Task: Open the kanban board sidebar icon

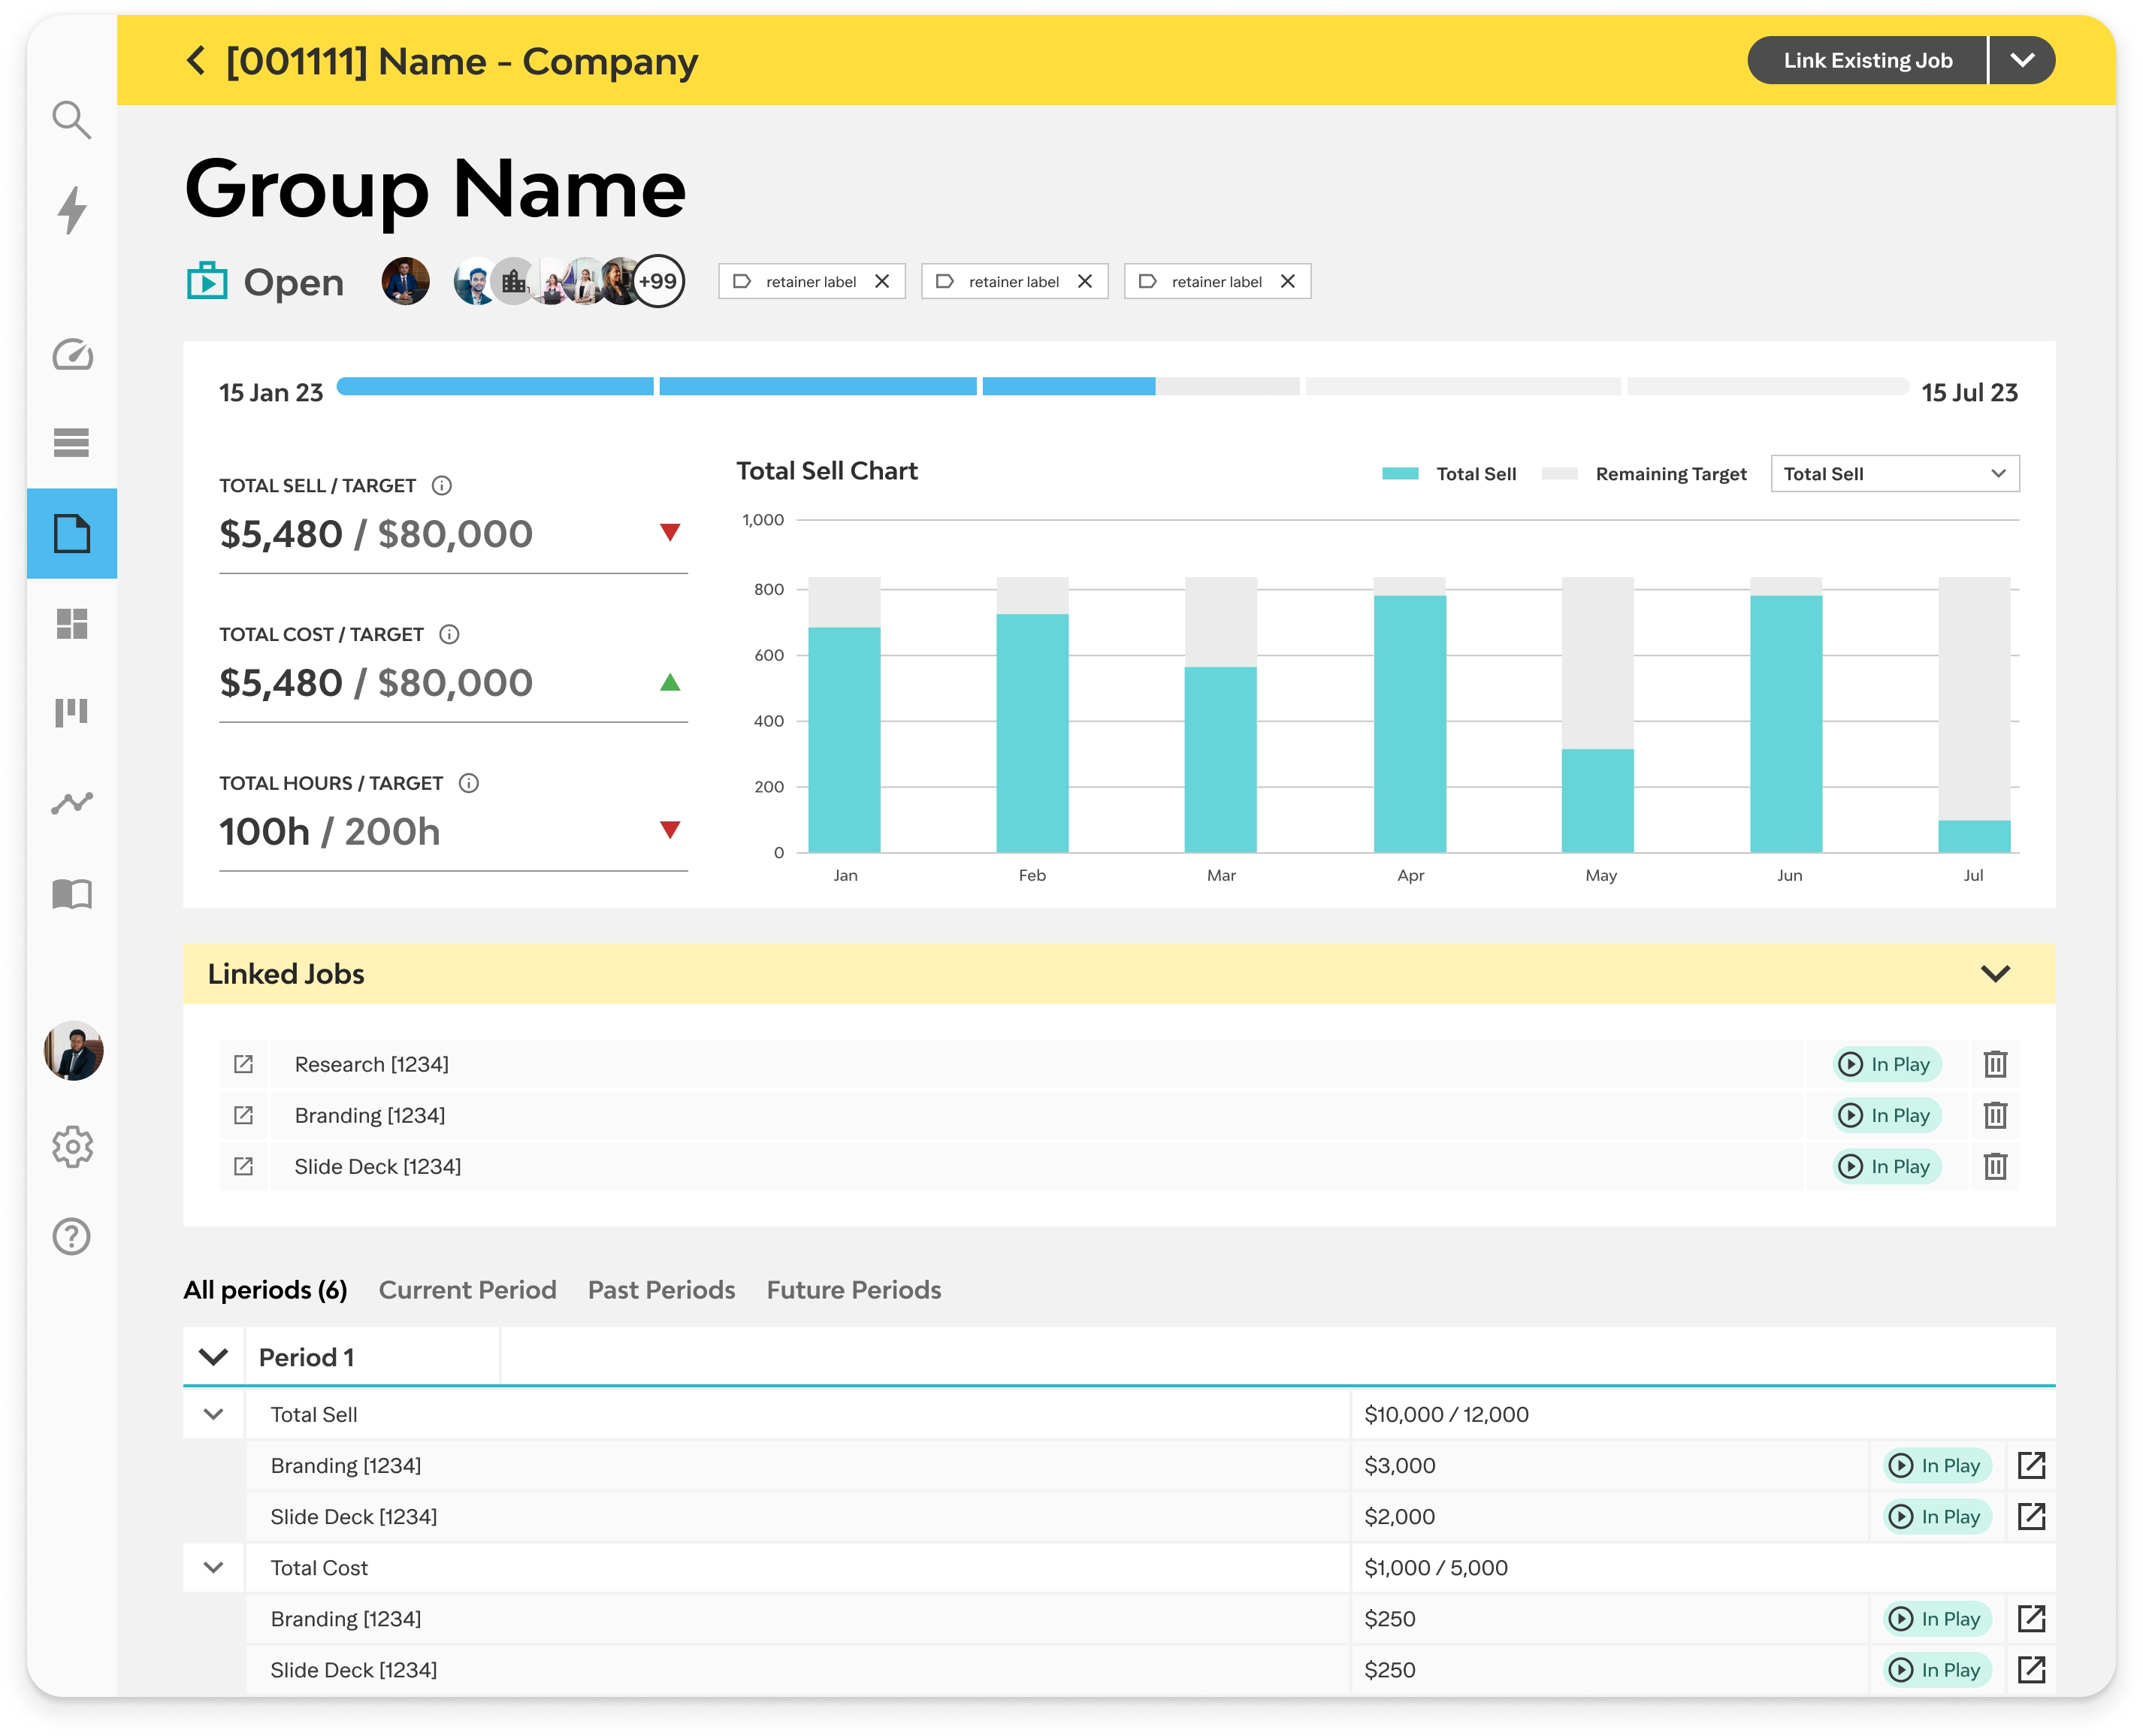Action: [x=71, y=712]
